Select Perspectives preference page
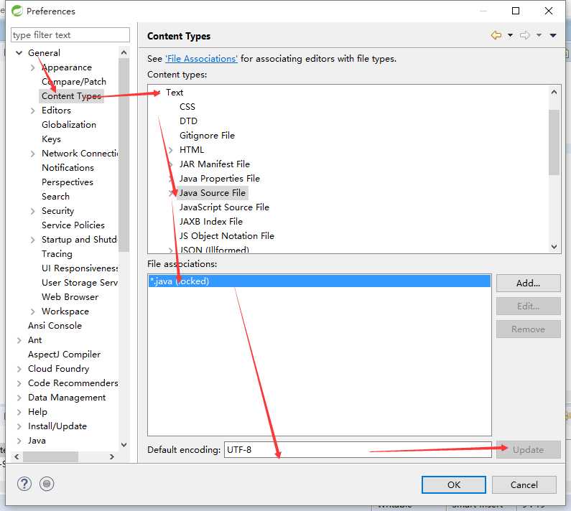Image resolution: width=571 pixels, height=511 pixels. [x=68, y=182]
